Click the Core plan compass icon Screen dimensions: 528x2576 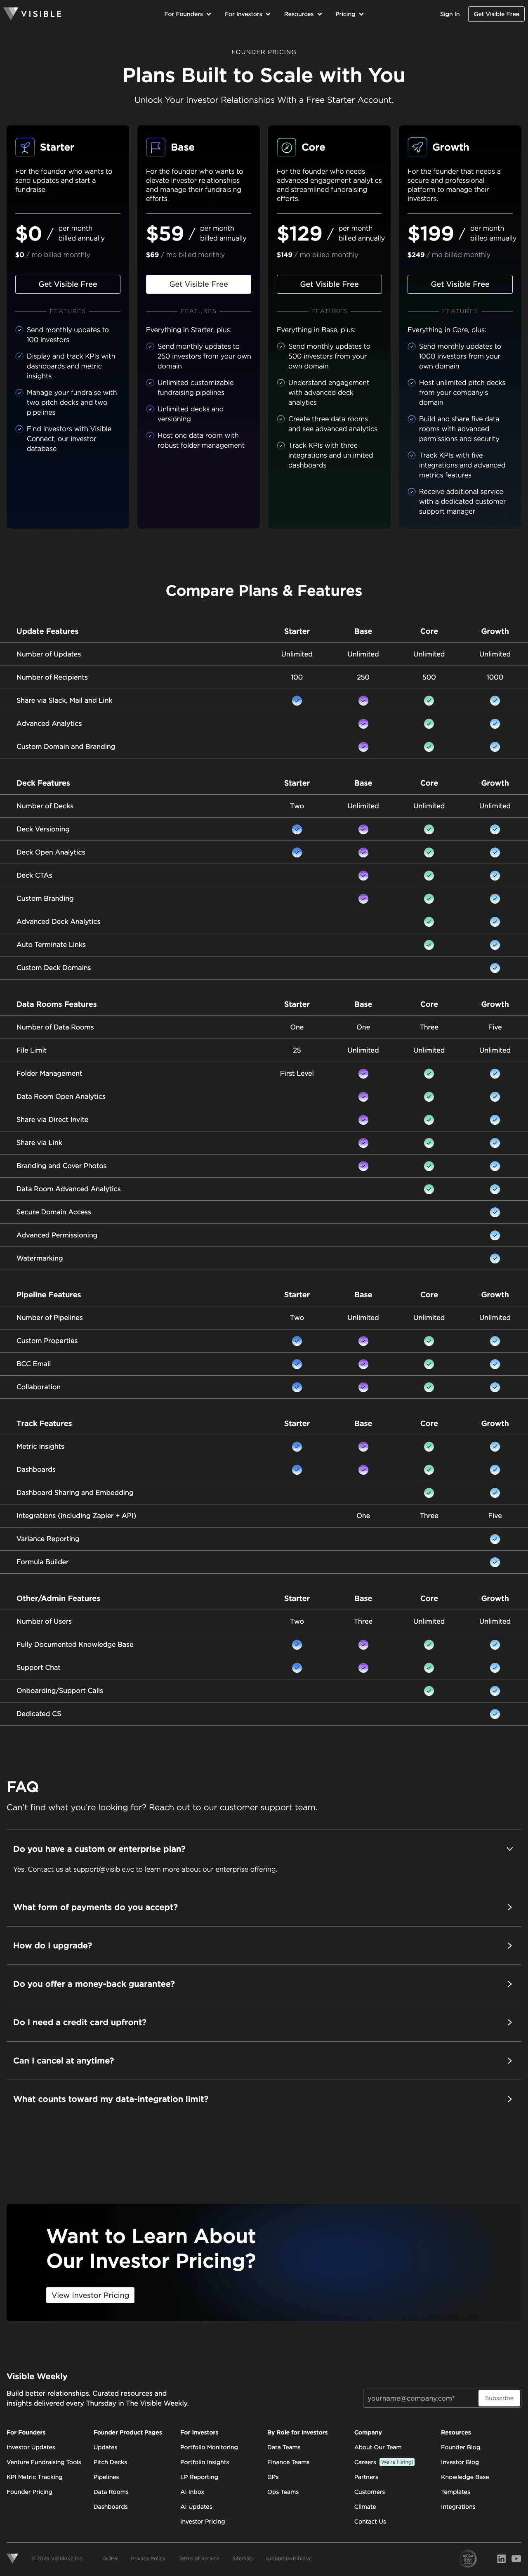(x=286, y=147)
